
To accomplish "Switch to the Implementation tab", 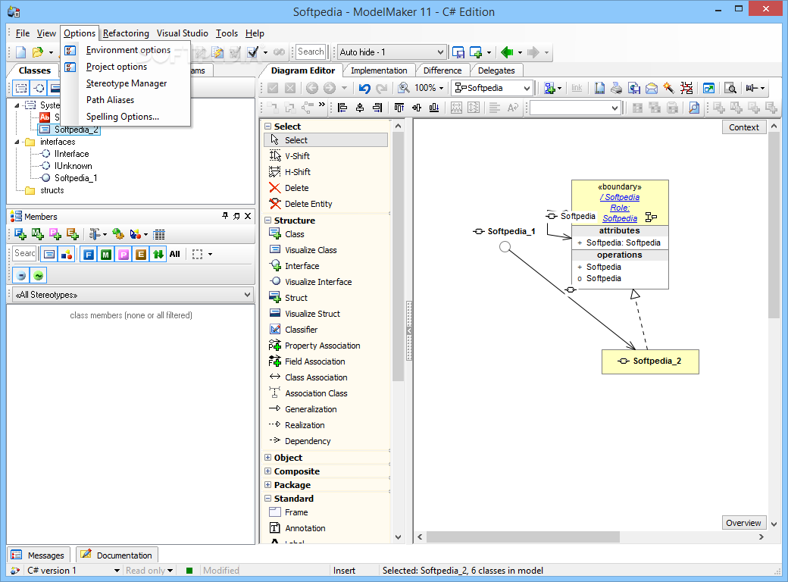I will tap(379, 70).
